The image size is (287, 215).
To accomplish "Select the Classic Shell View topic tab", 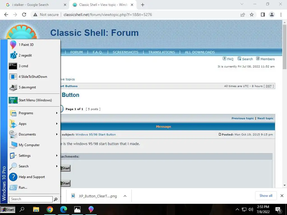I will (103, 5).
